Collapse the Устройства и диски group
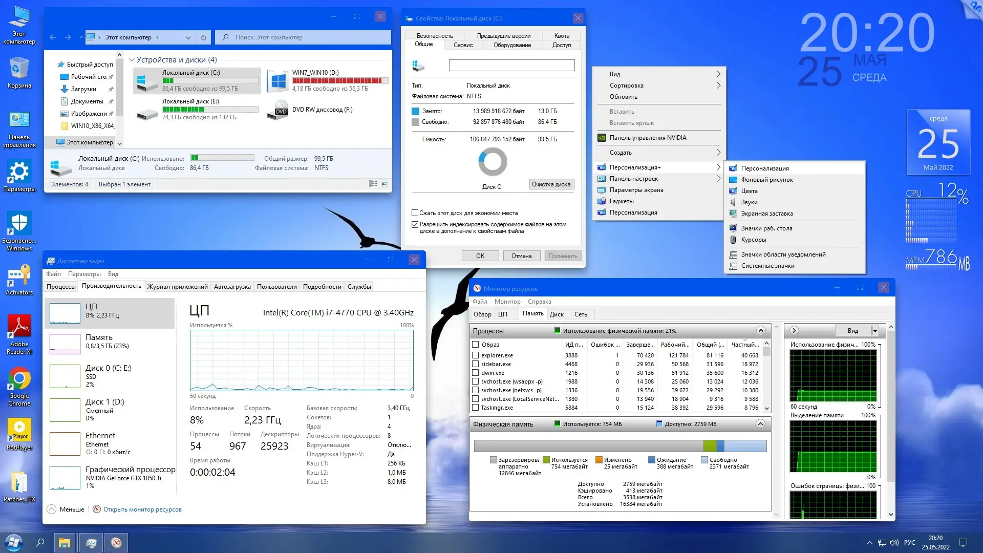Screen dimensions: 983x553 click(132, 60)
